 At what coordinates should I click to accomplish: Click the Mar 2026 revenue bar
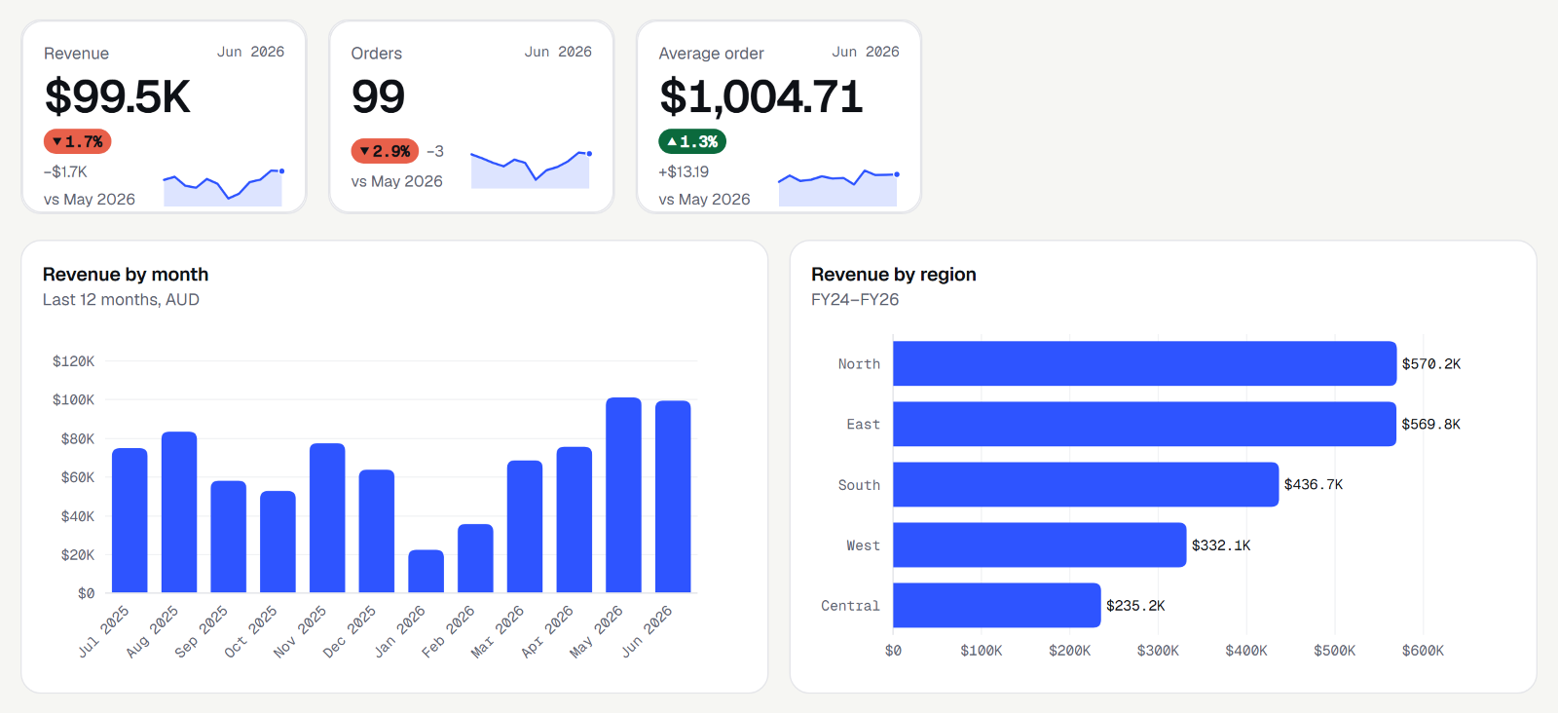(525, 526)
